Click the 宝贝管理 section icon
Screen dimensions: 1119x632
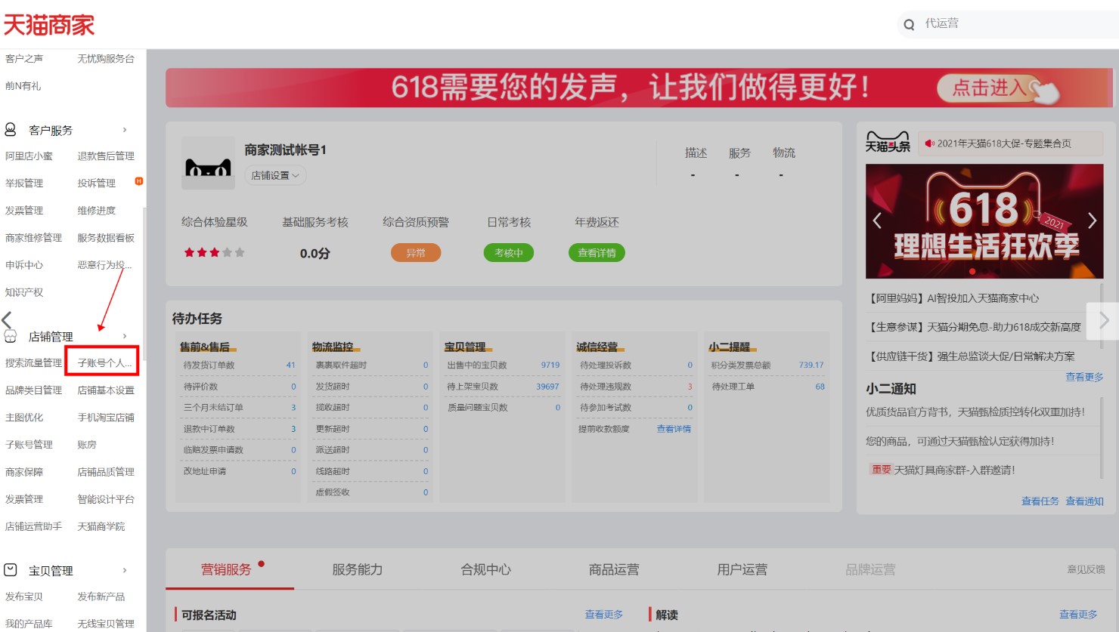pos(11,569)
